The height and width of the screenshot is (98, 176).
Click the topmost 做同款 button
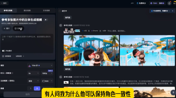68,18
